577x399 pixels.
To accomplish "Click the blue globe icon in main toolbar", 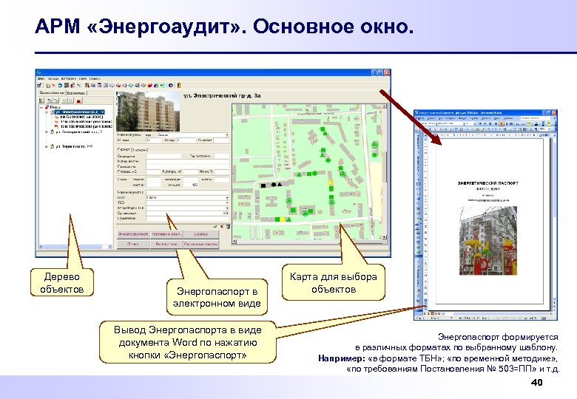I will (60, 85).
